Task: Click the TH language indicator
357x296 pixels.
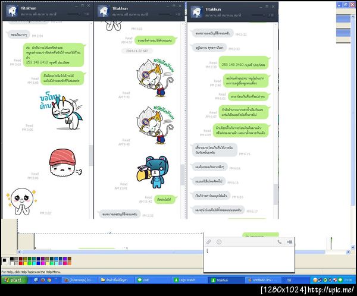Action: (x=289, y=280)
